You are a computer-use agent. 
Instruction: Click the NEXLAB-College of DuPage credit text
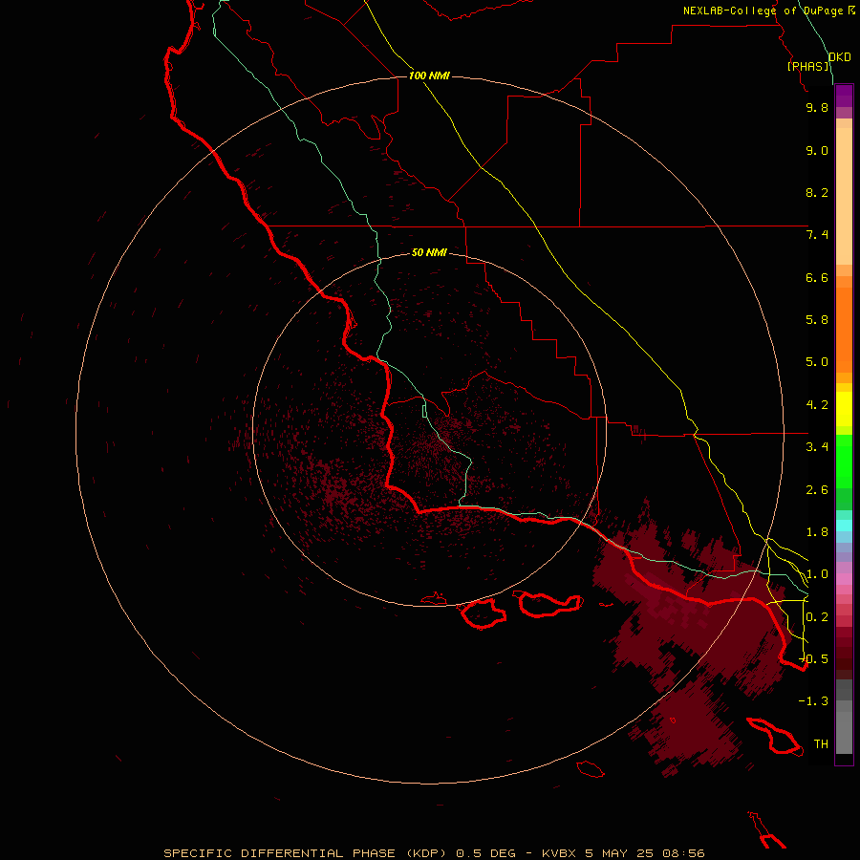(768, 11)
